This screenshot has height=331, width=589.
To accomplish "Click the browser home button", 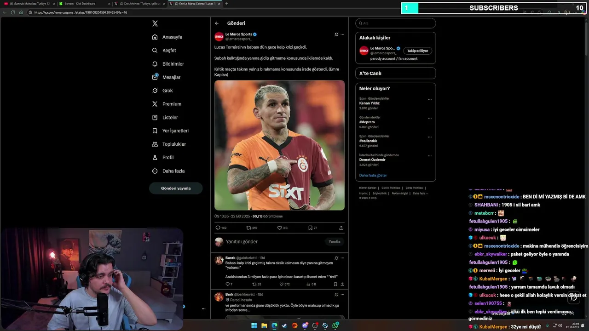I will (21, 12).
